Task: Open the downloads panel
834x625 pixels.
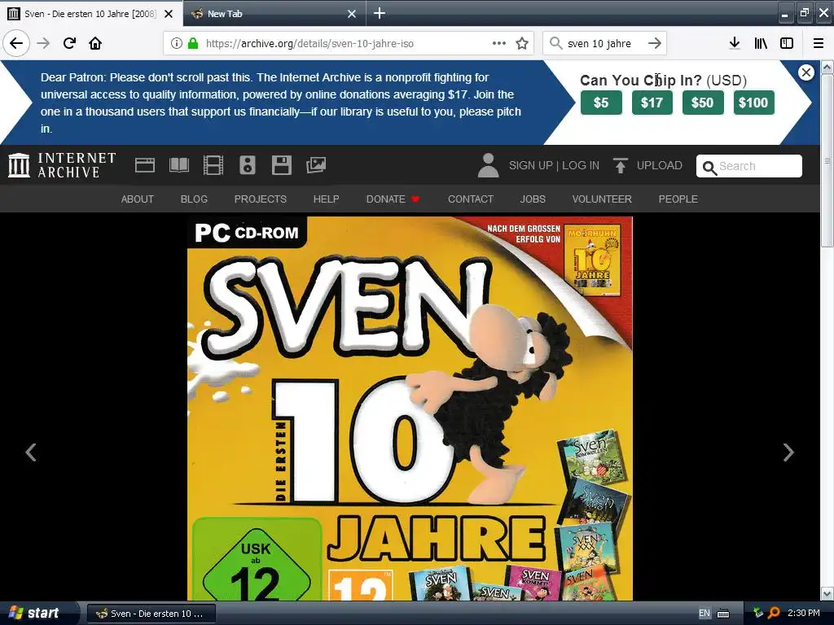Action: point(735,43)
